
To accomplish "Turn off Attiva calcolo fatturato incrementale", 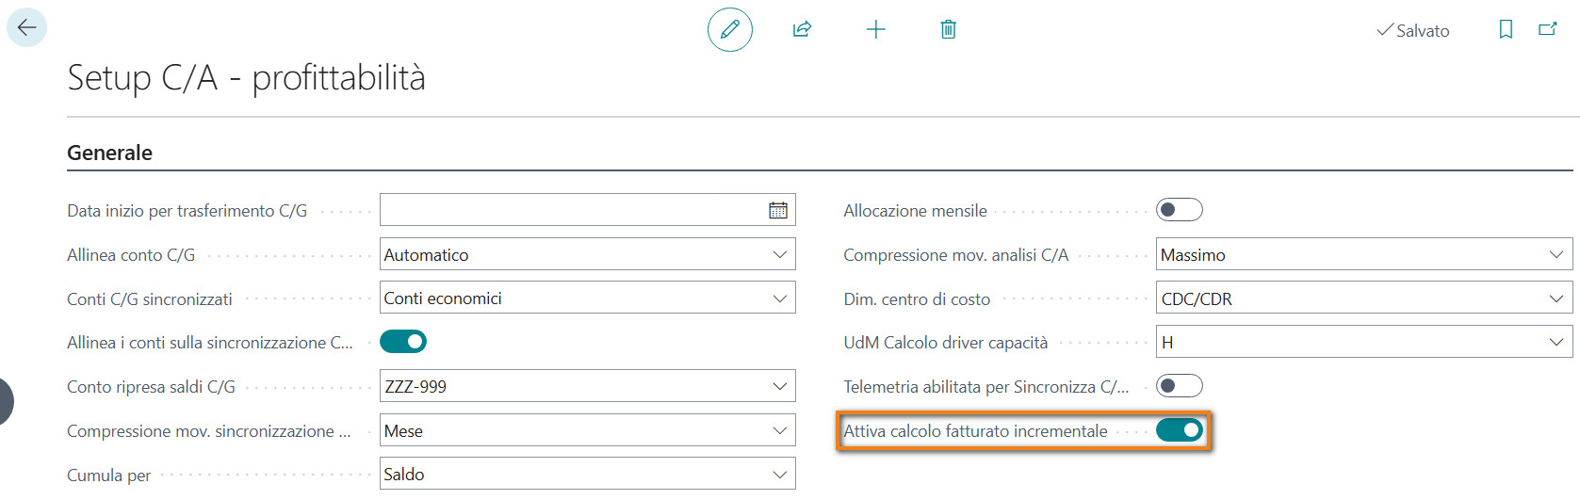I will coord(1180,430).
